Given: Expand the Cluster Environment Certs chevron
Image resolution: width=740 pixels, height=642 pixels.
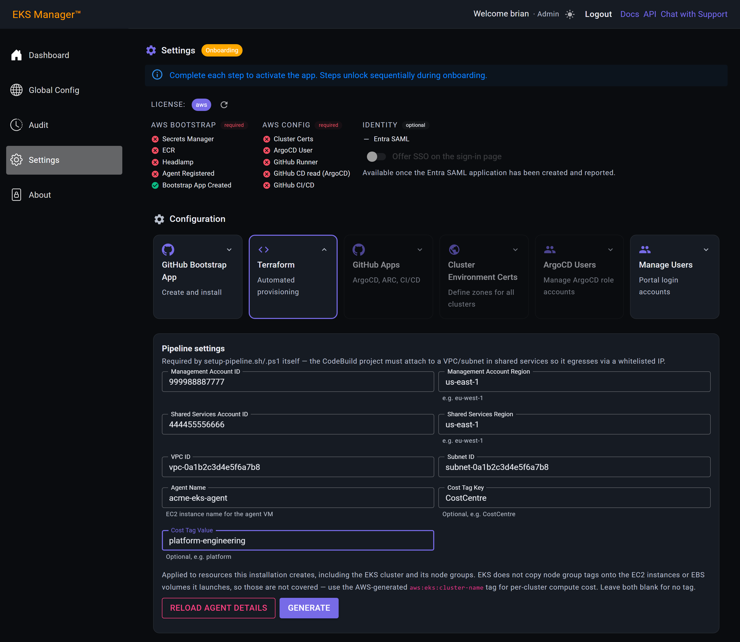Looking at the screenshot, I should pyautogui.click(x=515, y=250).
